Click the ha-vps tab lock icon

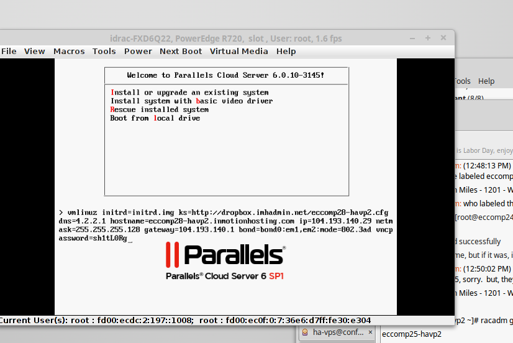tap(305, 333)
